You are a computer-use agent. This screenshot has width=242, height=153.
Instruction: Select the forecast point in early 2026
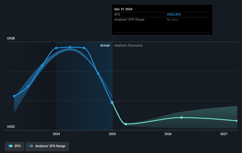click(x=182, y=118)
